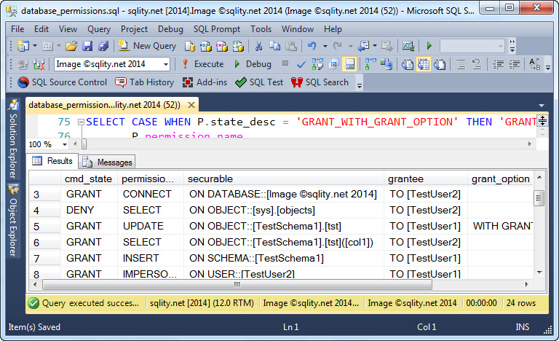Open the Navigate Backward dropdown arrow
This screenshot has width=559, height=341.
click(x=375, y=46)
